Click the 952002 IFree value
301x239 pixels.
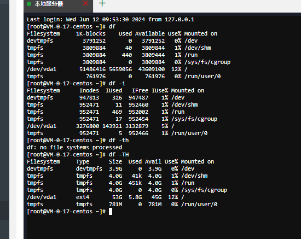tap(138, 112)
